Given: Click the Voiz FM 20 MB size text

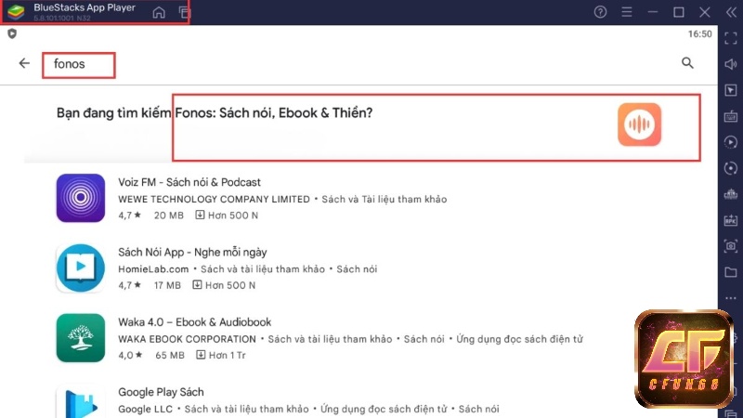Looking at the screenshot, I should [169, 216].
